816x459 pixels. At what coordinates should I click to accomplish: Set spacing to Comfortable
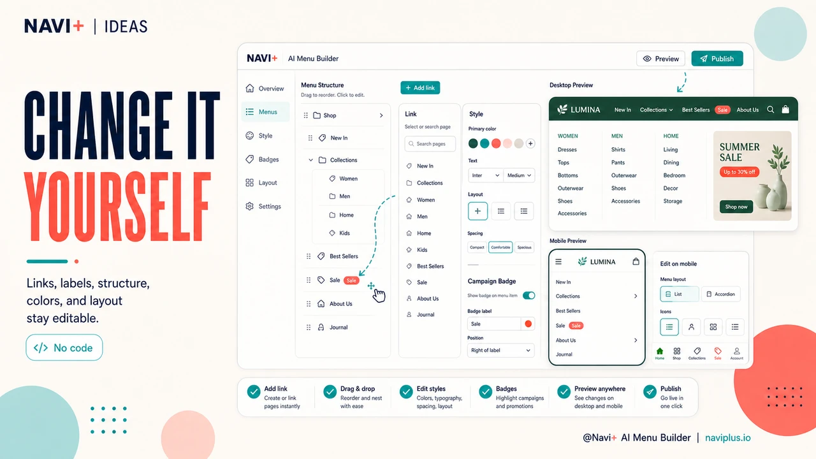(500, 247)
